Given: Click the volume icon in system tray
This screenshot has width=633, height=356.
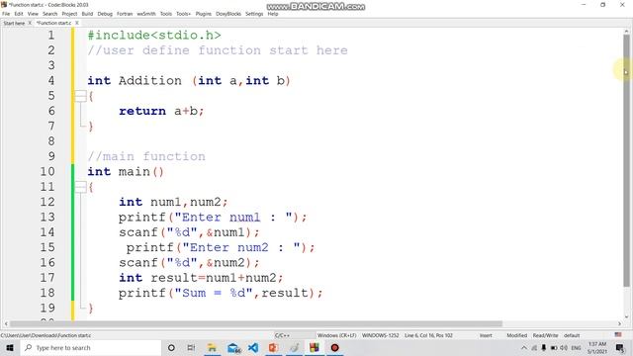Looking at the screenshot, I should coord(564,347).
